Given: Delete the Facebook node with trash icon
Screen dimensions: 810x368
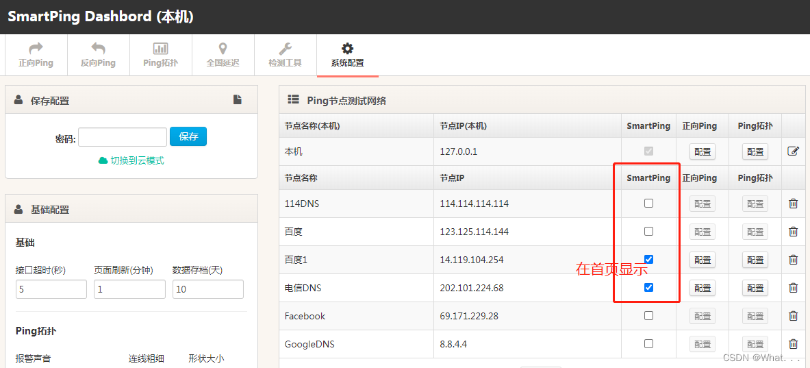Looking at the screenshot, I should 794,315.
